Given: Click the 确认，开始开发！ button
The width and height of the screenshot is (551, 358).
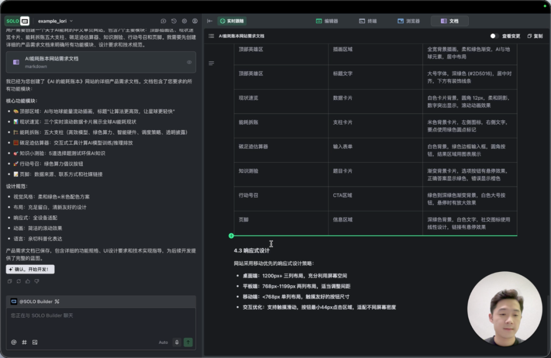Looking at the screenshot, I should (31, 269).
